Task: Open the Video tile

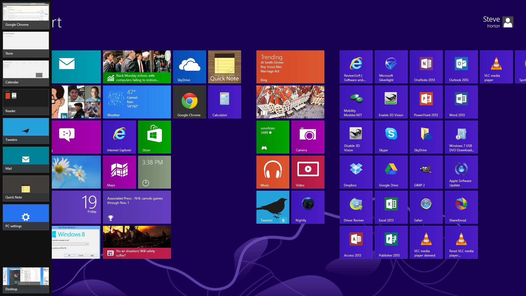Action: 308,172
